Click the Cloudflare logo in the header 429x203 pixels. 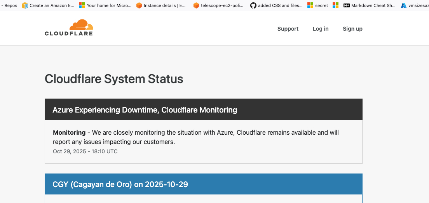pyautogui.click(x=69, y=28)
